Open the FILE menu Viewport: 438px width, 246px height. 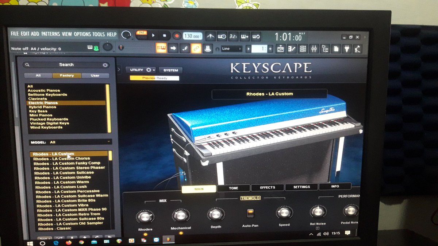[x=15, y=34]
